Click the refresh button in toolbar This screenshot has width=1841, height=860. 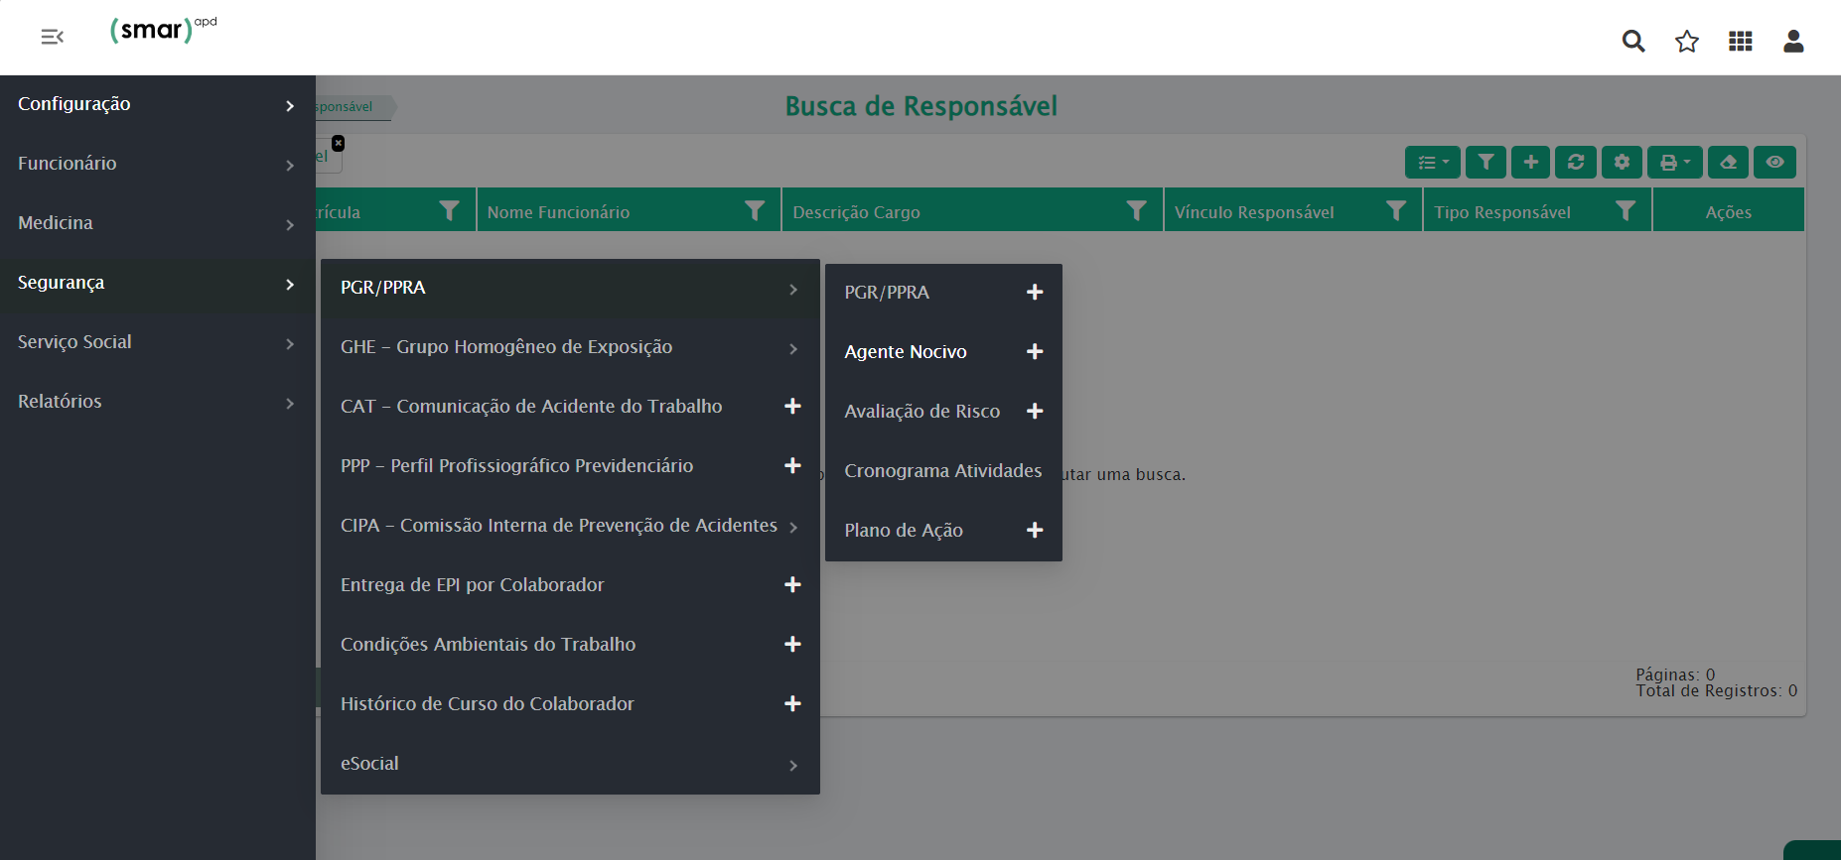coord(1576,162)
